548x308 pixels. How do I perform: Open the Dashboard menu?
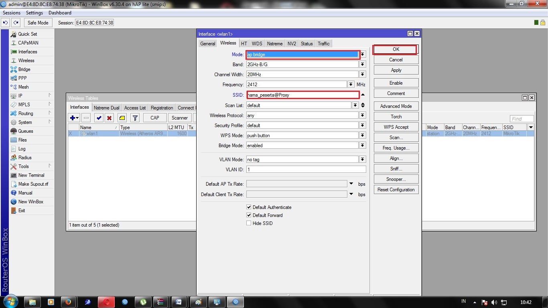point(60,13)
